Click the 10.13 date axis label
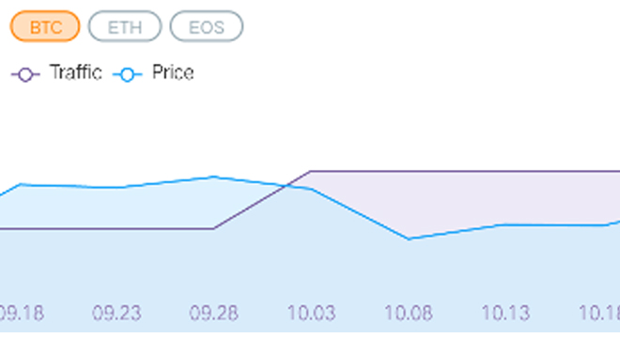 point(505,313)
